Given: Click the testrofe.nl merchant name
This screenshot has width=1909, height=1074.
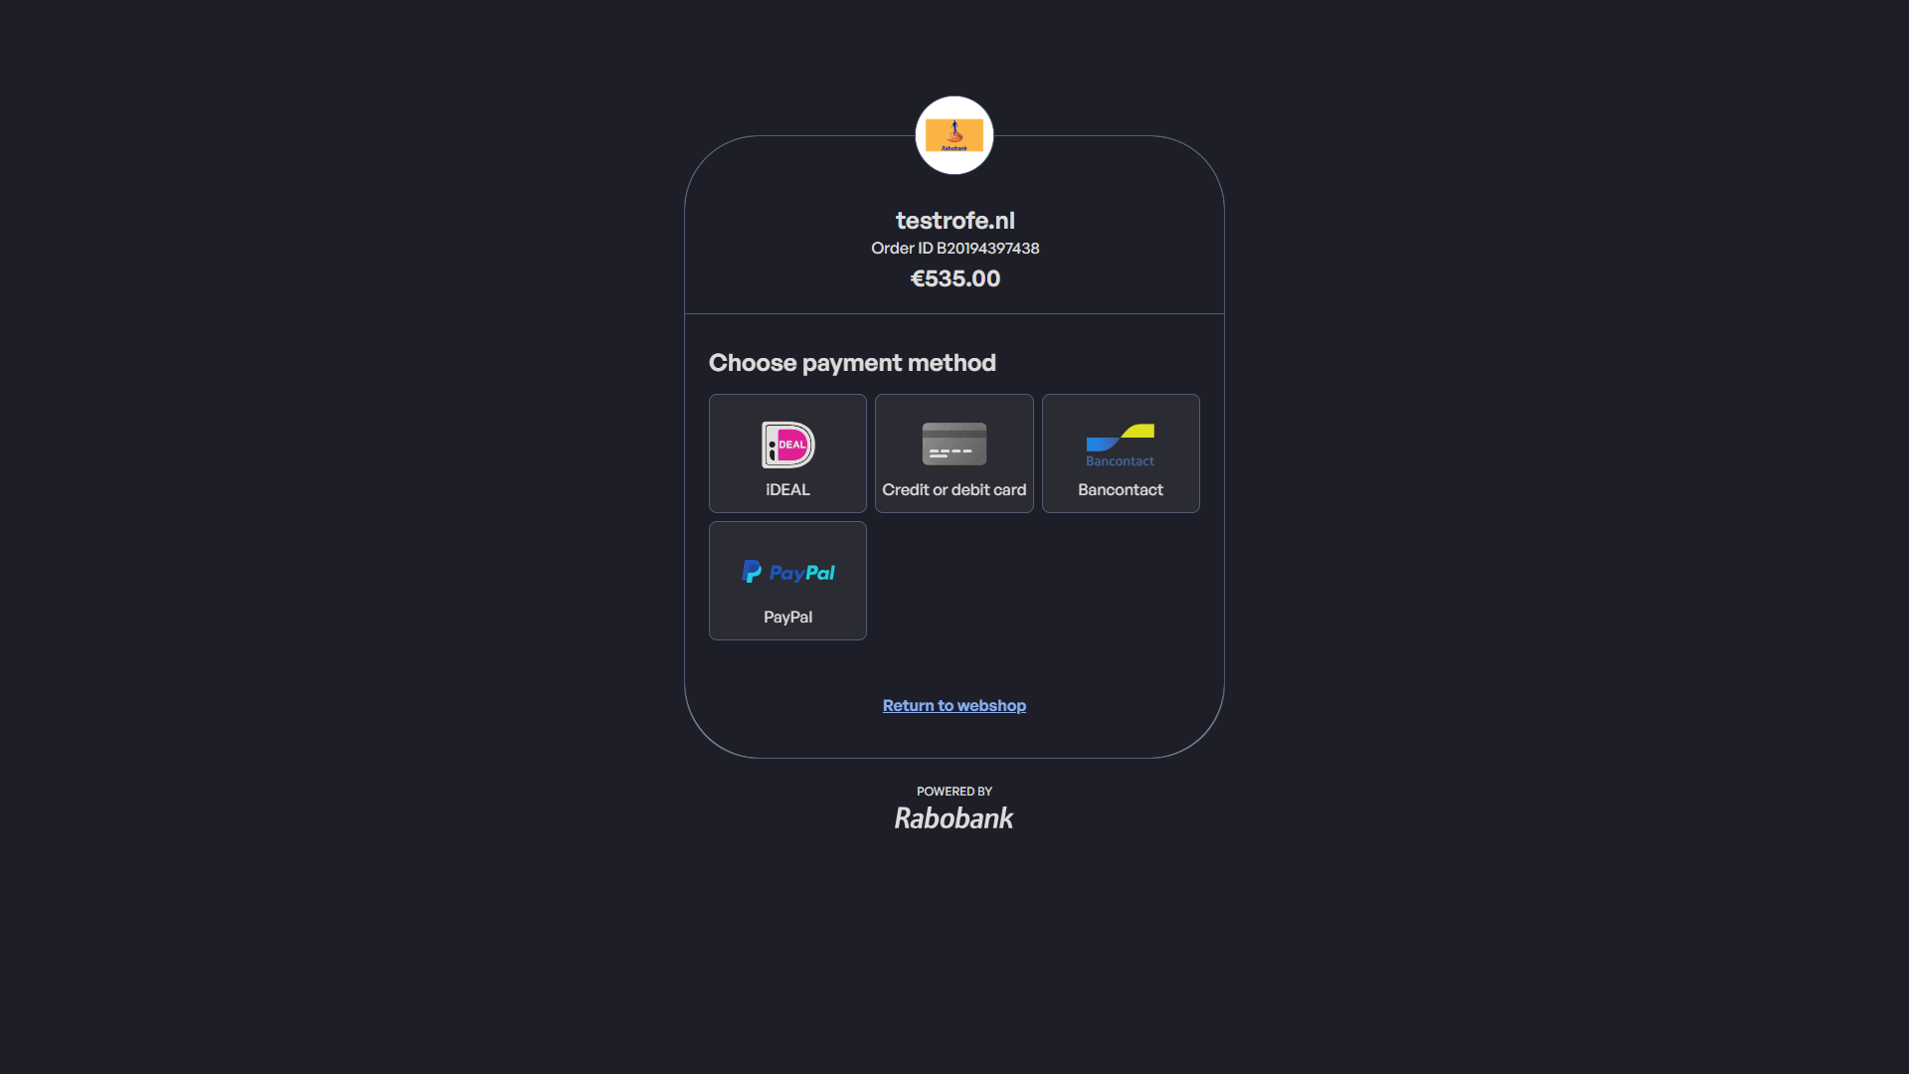Looking at the screenshot, I should click(954, 220).
